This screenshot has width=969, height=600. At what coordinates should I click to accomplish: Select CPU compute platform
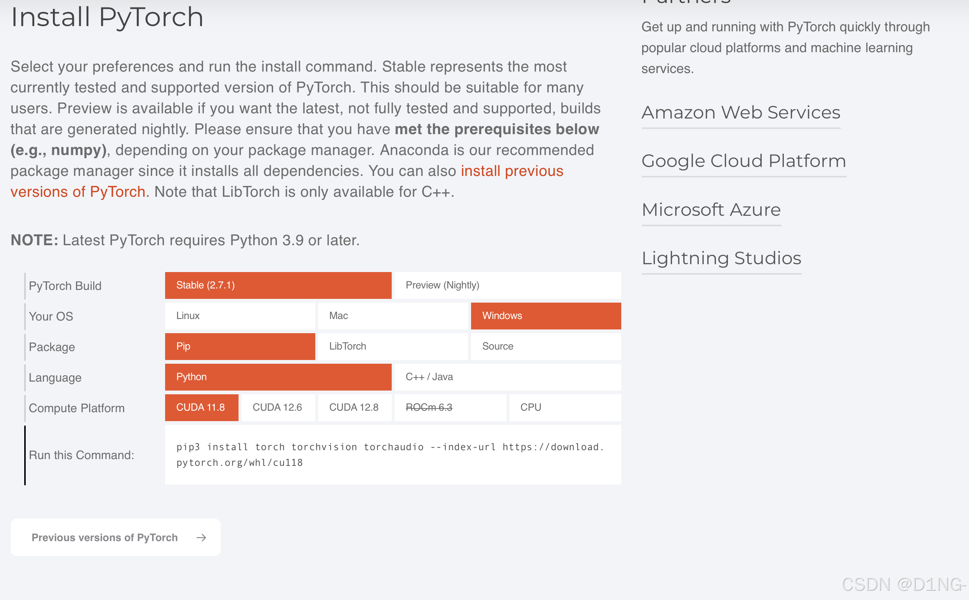564,408
